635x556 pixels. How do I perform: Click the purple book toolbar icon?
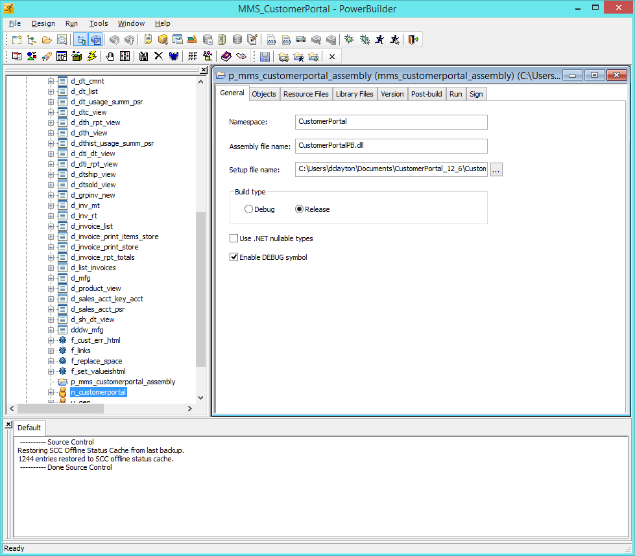(x=226, y=56)
